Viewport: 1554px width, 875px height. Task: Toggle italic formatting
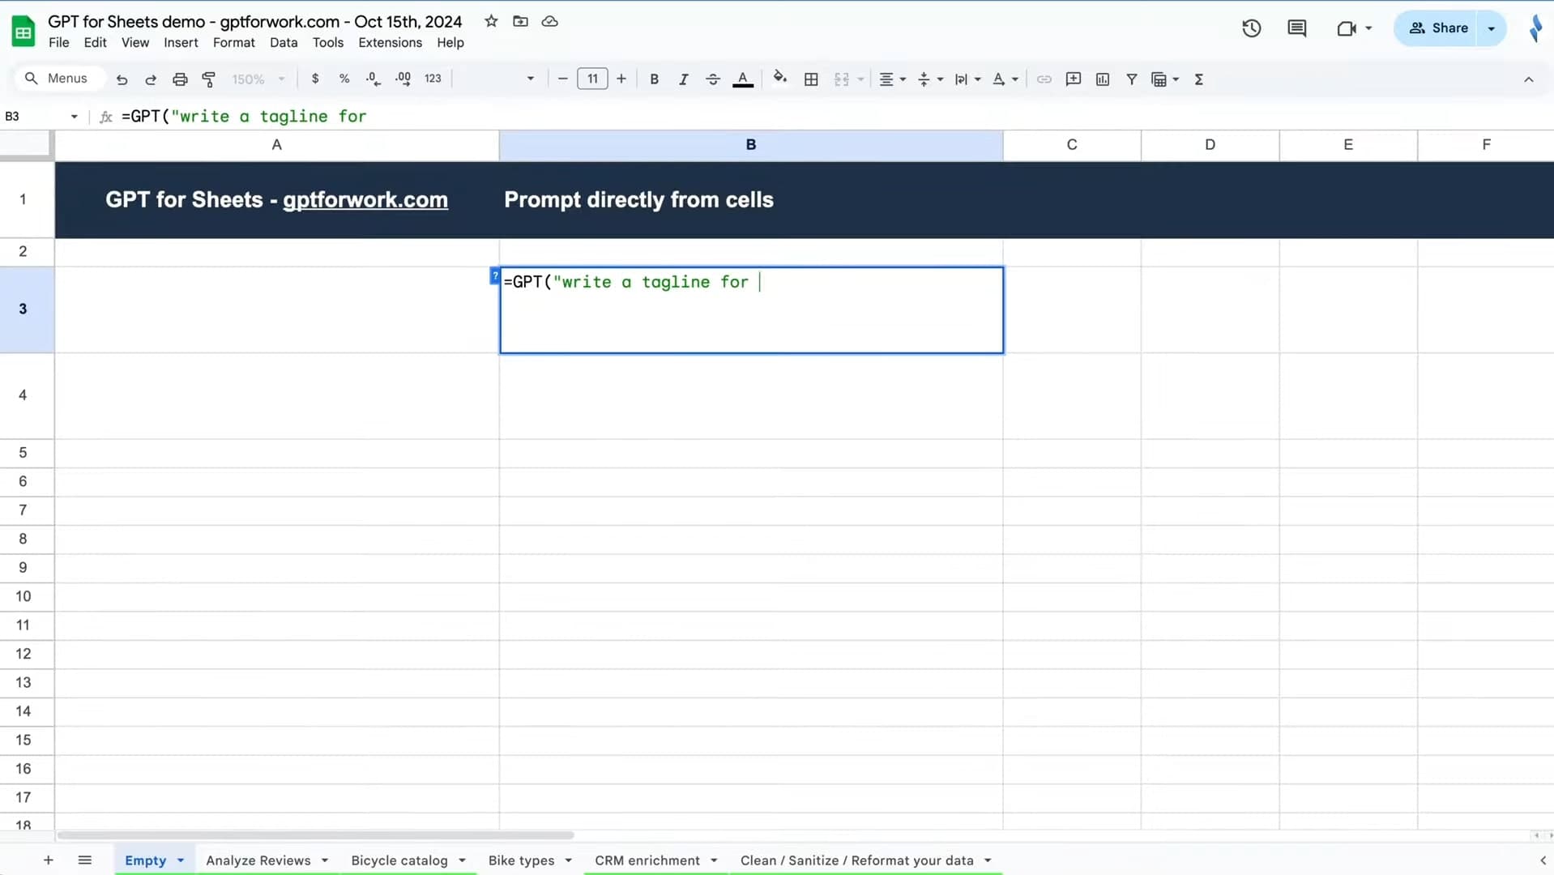[x=683, y=79]
